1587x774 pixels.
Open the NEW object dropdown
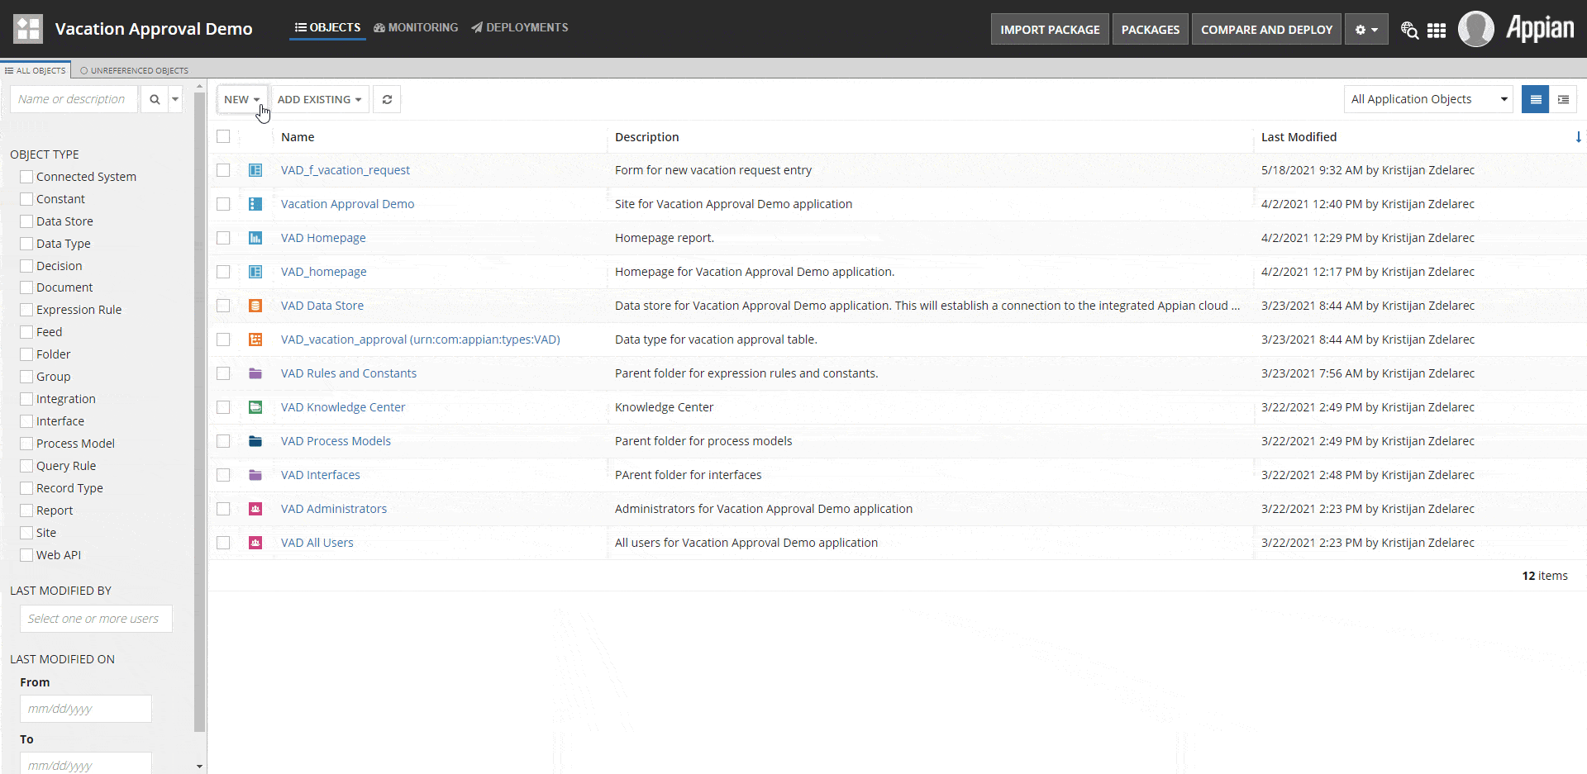242,99
